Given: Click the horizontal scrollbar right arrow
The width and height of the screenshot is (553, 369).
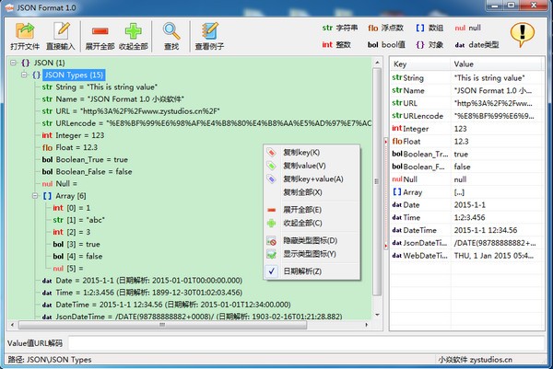Looking at the screenshot, I should click(x=367, y=325).
